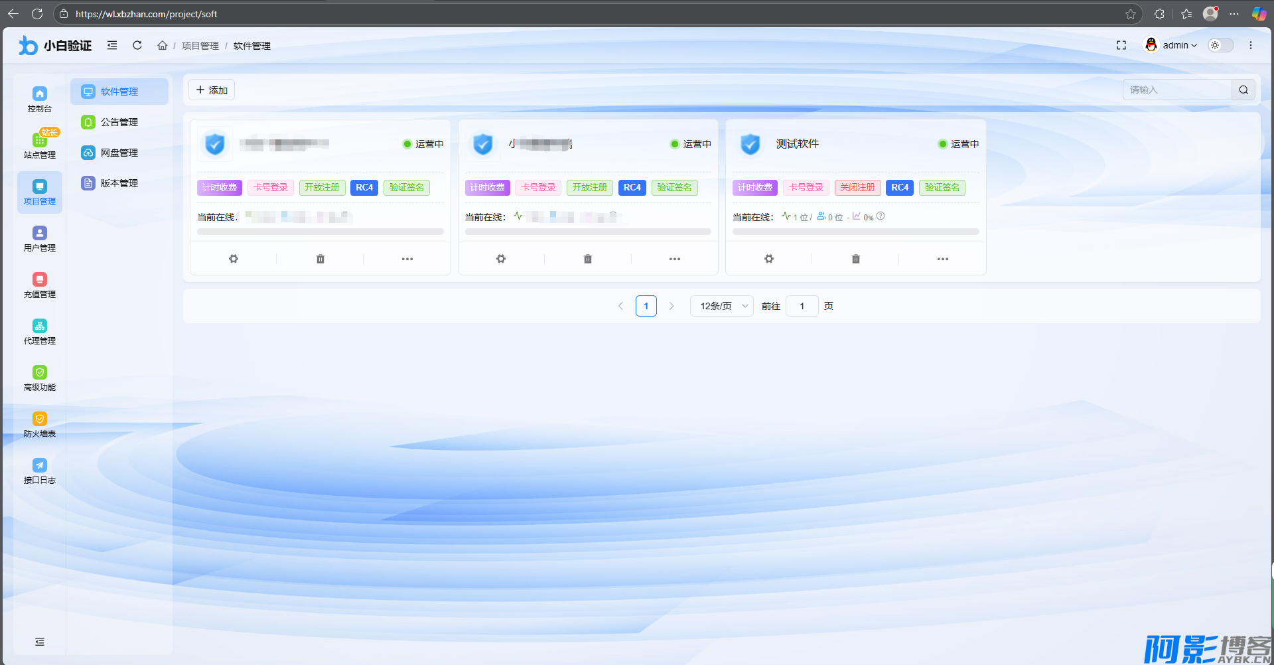Open 充值管理 in the sidebar
1274x665 pixels.
(40, 285)
